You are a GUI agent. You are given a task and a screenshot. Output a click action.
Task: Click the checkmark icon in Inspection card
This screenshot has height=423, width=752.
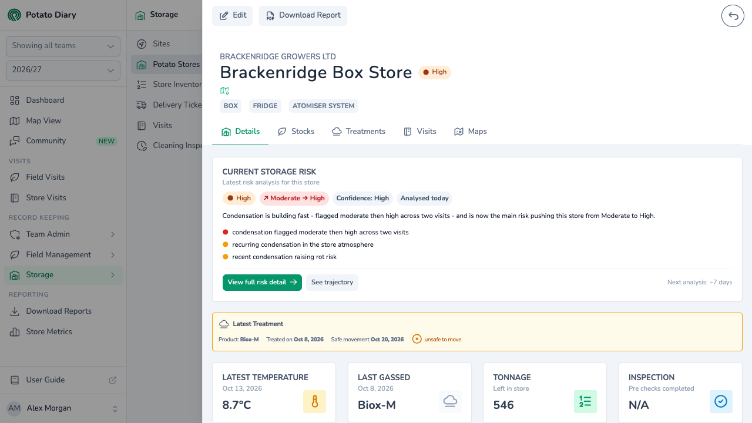coord(721,401)
